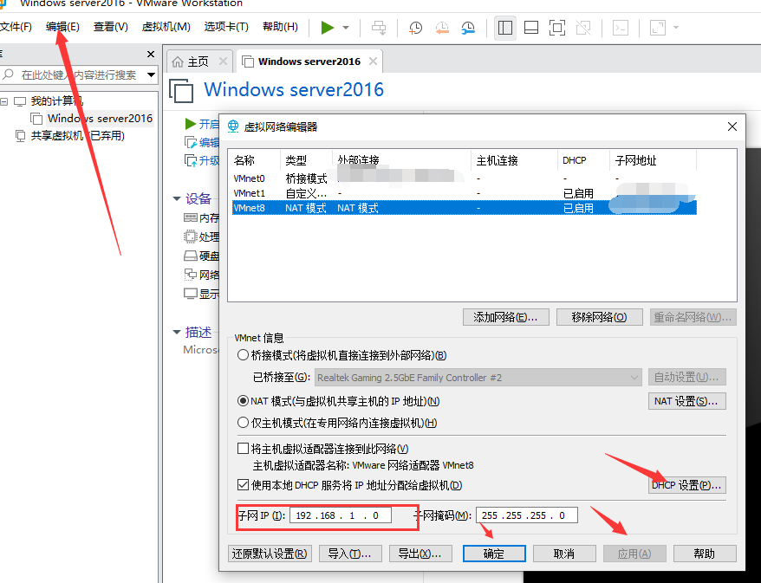
Task: Click the 导出(X)... button
Action: tap(420, 554)
